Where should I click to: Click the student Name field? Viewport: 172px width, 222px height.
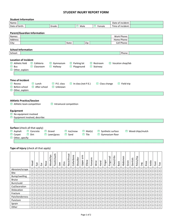tap(64, 23)
